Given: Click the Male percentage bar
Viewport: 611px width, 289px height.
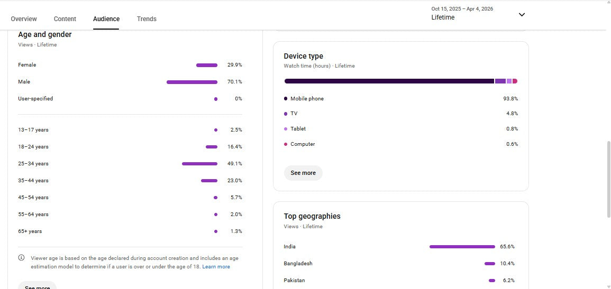Looking at the screenshot, I should pos(192,82).
